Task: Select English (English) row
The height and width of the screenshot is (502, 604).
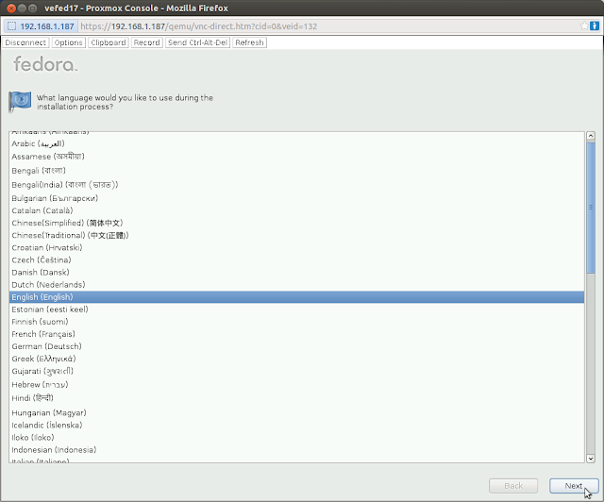Action: coord(296,296)
